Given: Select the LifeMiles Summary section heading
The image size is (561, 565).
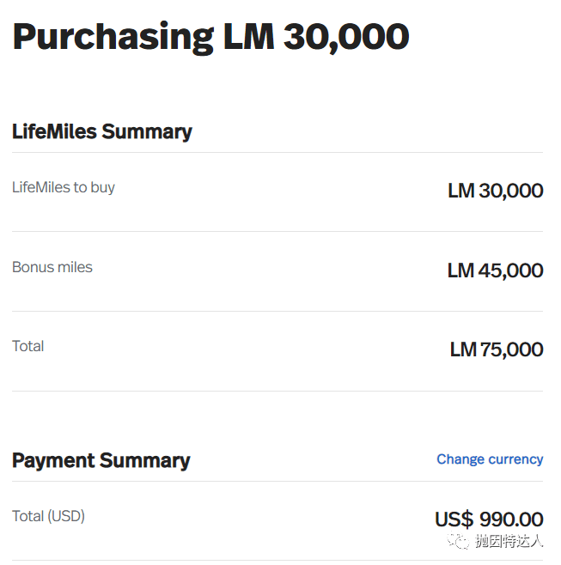Looking at the screenshot, I should (x=102, y=131).
